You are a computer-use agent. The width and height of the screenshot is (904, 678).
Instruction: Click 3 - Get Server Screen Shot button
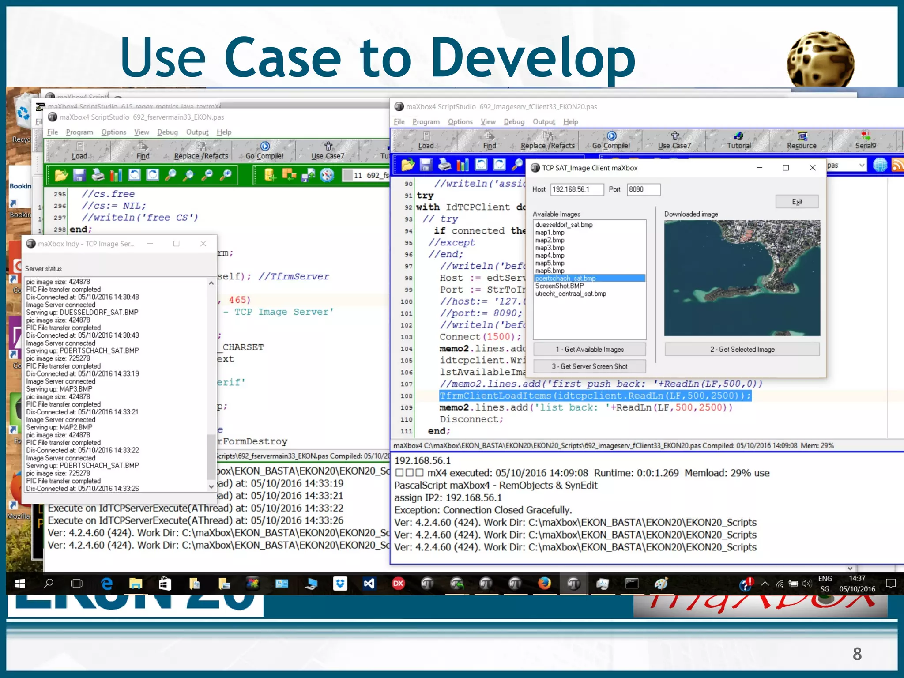pos(589,366)
